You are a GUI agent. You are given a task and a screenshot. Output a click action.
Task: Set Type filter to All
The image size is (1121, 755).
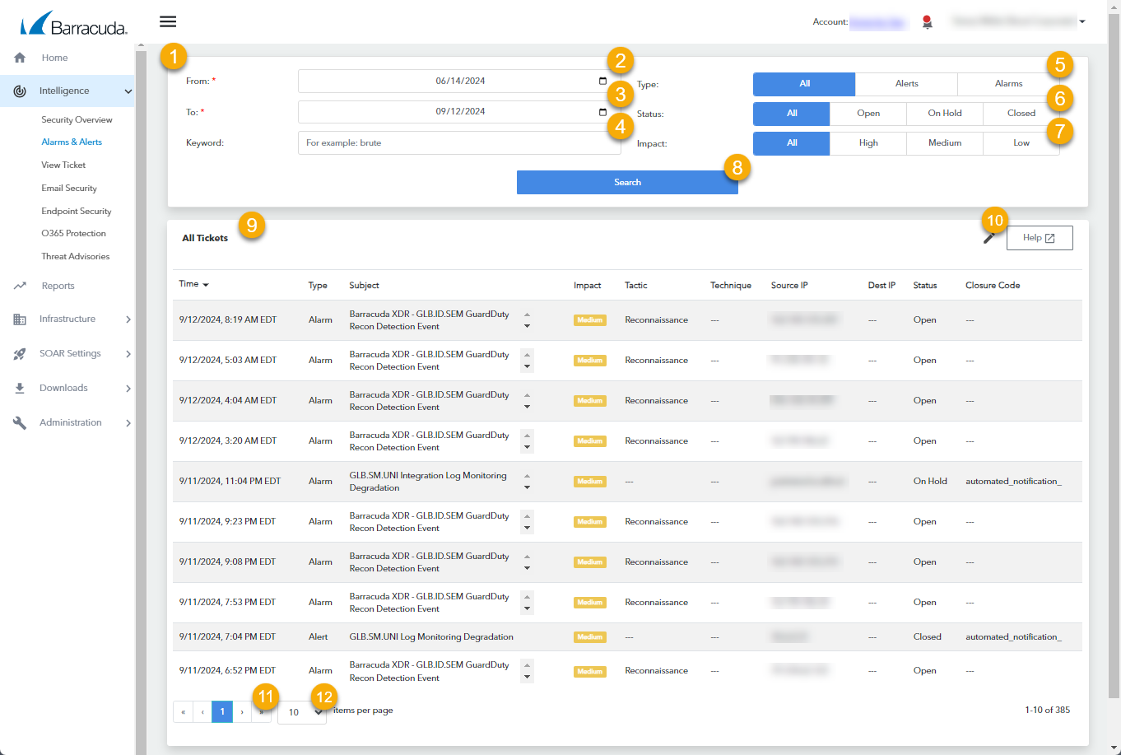tap(804, 84)
